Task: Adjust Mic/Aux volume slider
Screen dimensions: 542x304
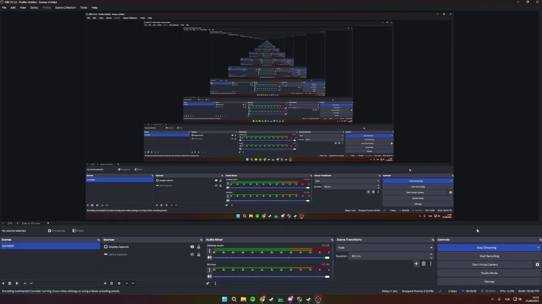Action: tap(271, 277)
